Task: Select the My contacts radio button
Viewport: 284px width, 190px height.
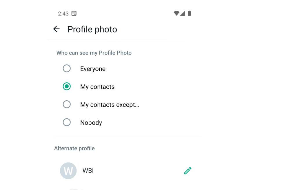Action: 67,86
